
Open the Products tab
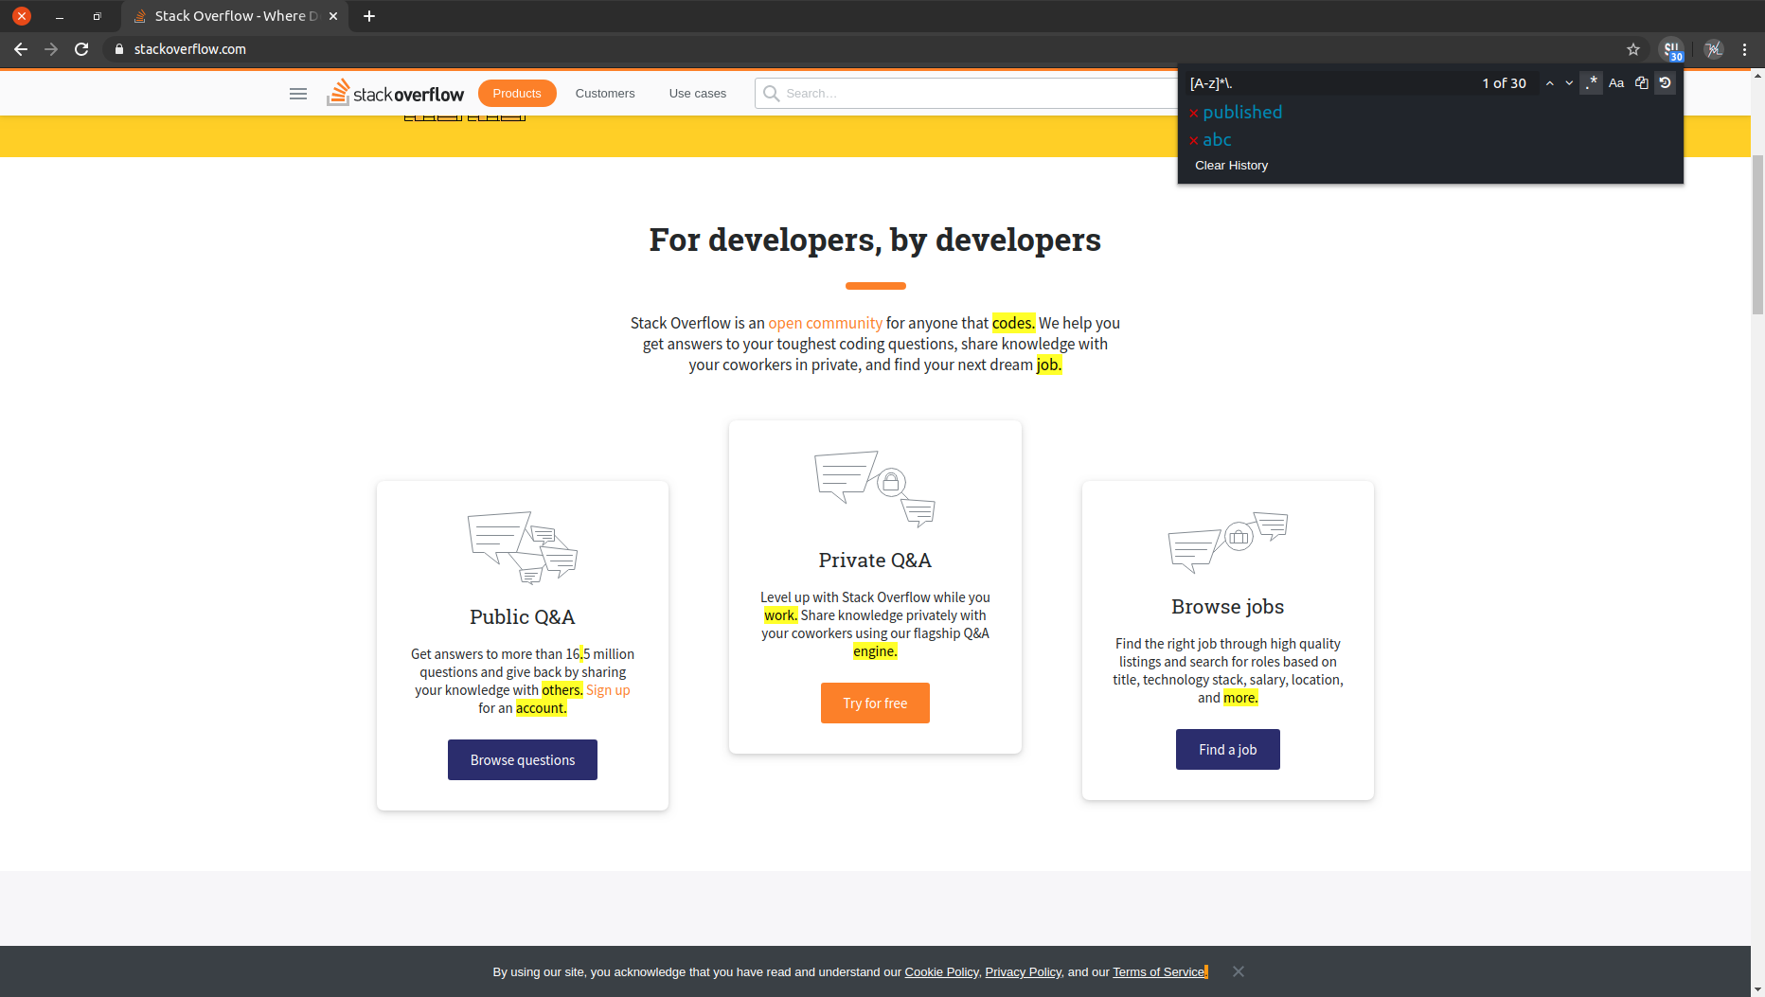click(x=517, y=94)
